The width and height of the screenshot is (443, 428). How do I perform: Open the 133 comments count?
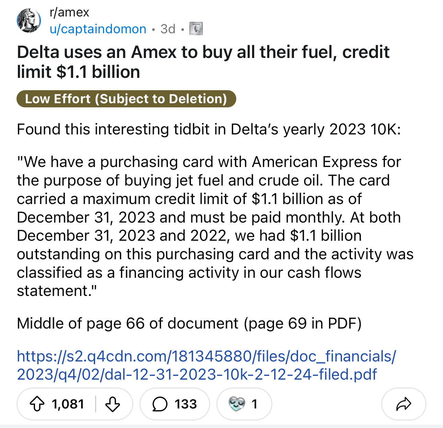coord(186,404)
